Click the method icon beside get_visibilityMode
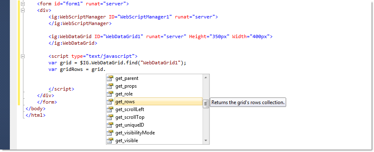 (110, 133)
